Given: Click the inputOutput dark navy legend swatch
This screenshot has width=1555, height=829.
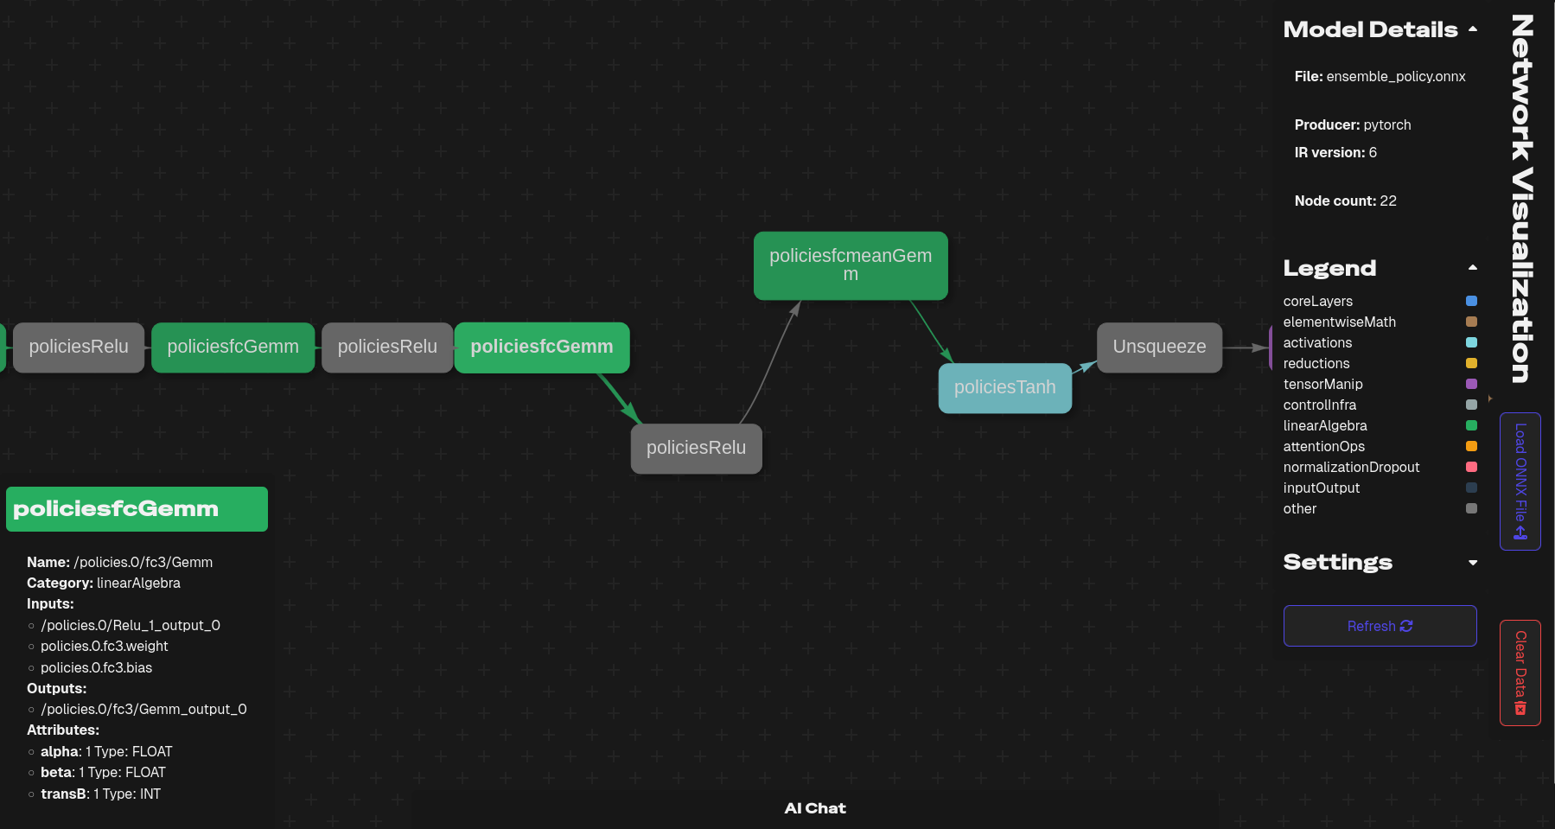Looking at the screenshot, I should click(1471, 488).
